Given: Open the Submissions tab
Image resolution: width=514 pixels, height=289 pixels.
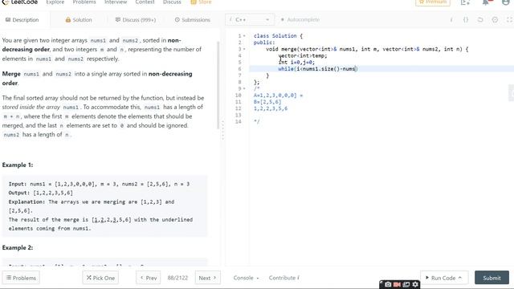Looking at the screenshot, I should [x=193, y=19].
